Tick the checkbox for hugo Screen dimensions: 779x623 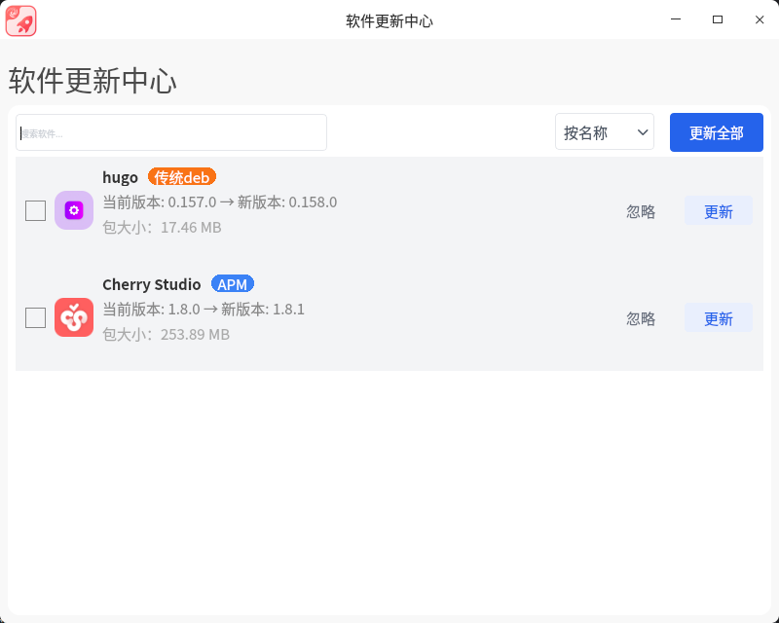pyautogui.click(x=36, y=210)
